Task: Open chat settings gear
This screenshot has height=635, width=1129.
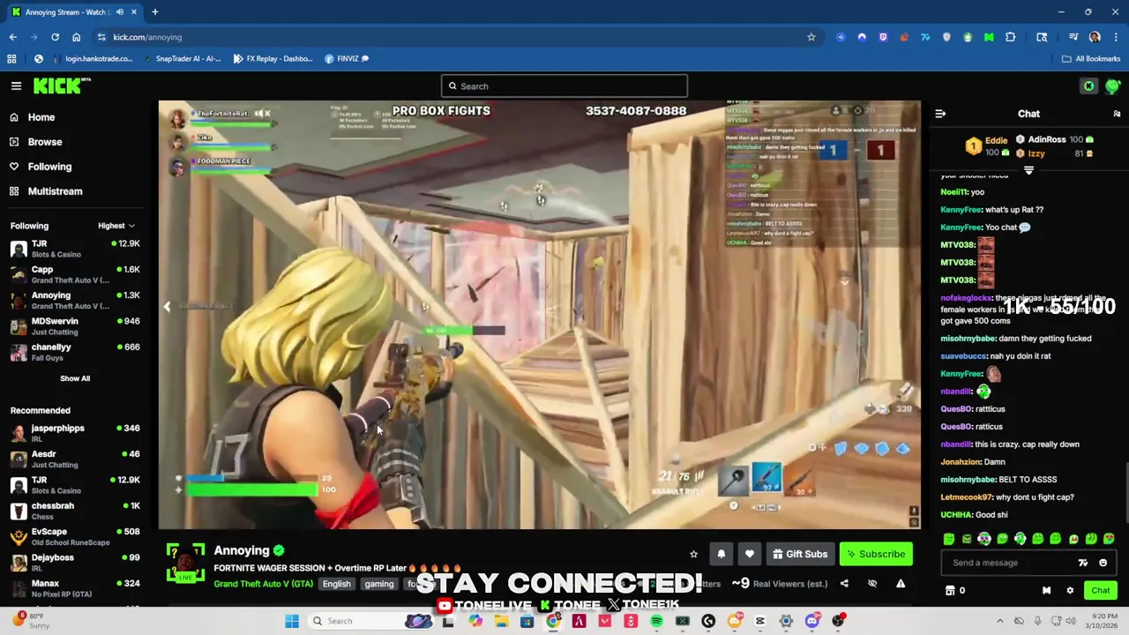Action: click(1070, 591)
